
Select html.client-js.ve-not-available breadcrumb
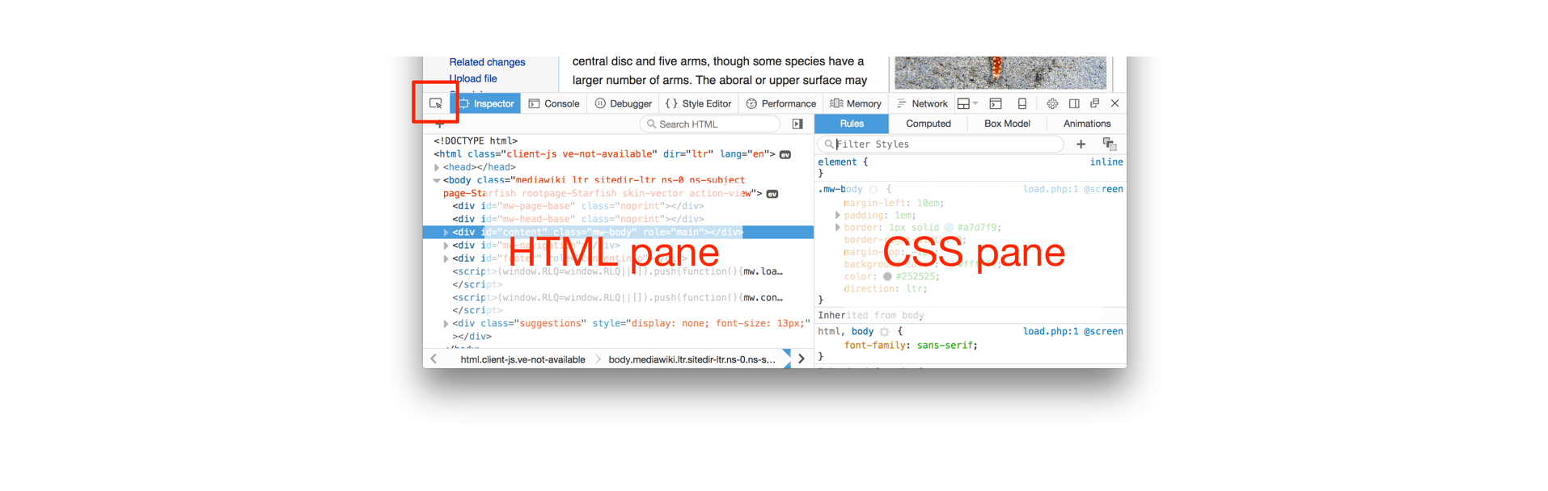(522, 359)
